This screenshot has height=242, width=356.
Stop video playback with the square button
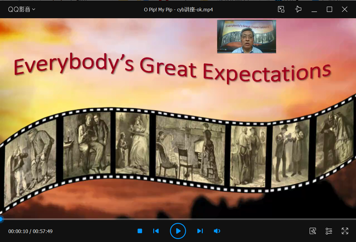(x=140, y=231)
